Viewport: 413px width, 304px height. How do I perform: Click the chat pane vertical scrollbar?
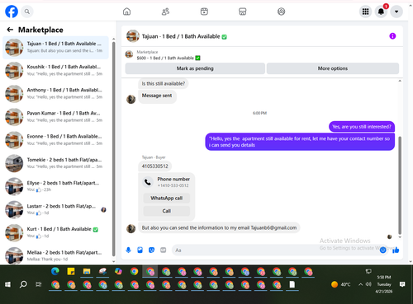(x=400, y=185)
